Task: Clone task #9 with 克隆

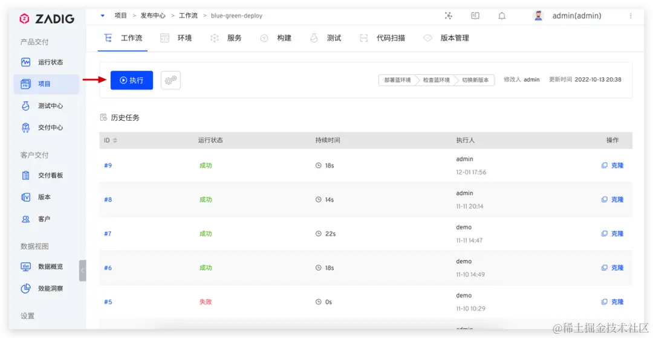Action: coord(612,165)
